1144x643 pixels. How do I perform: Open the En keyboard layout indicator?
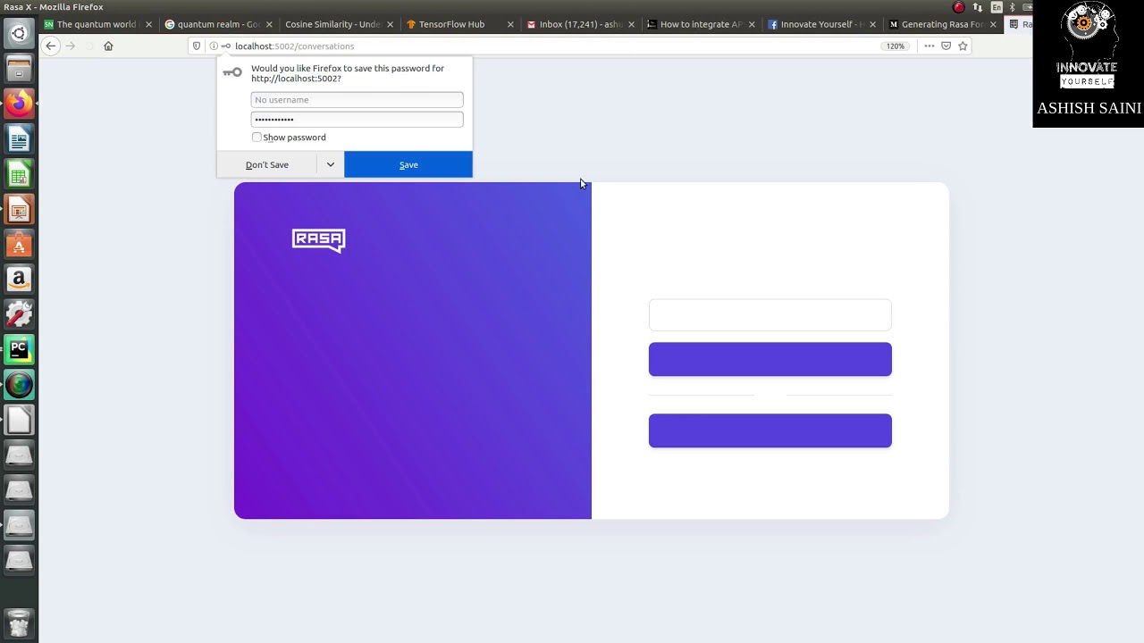point(997,7)
